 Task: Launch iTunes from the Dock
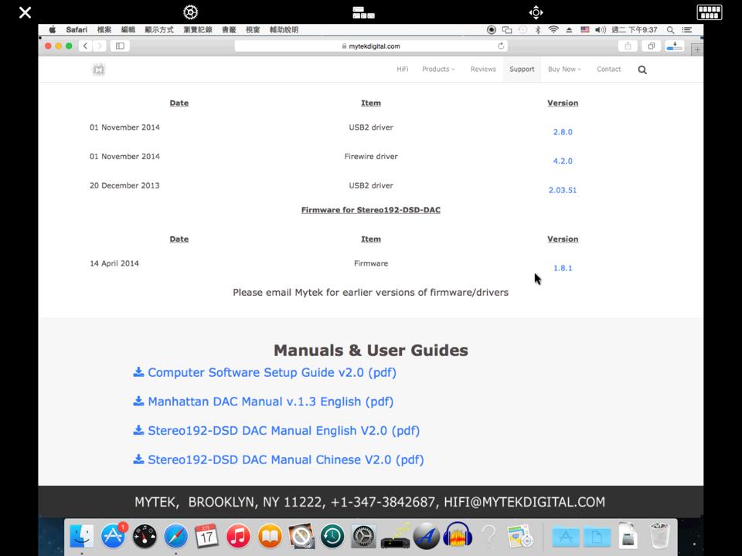pyautogui.click(x=238, y=536)
